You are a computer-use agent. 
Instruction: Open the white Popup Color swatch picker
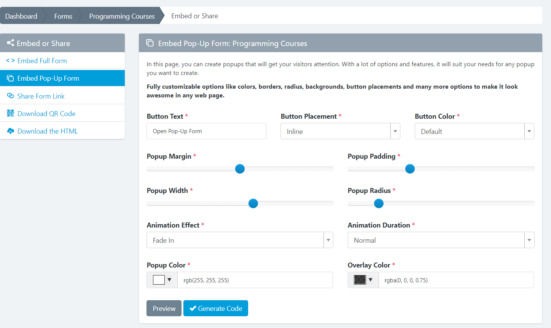pyautogui.click(x=162, y=280)
